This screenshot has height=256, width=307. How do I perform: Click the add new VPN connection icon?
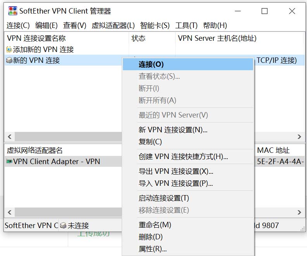(x=9, y=50)
